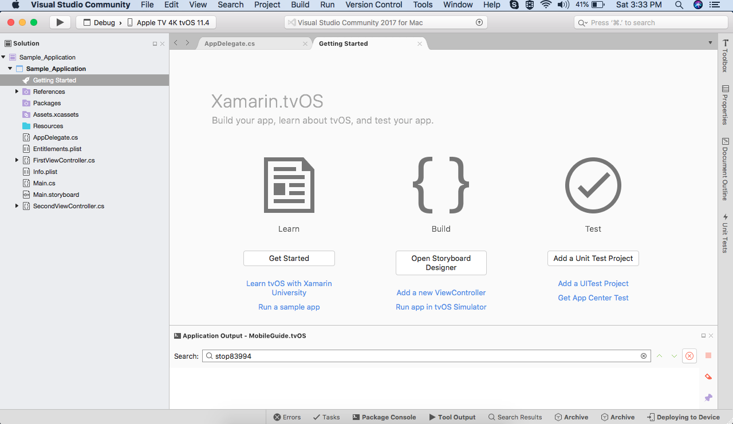733x424 pixels.
Task: Open the Build menu
Action: pyautogui.click(x=300, y=5)
